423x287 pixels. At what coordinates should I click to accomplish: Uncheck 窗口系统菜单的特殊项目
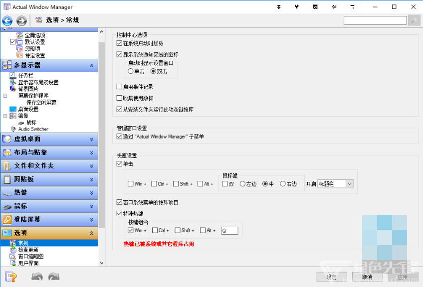(119, 202)
